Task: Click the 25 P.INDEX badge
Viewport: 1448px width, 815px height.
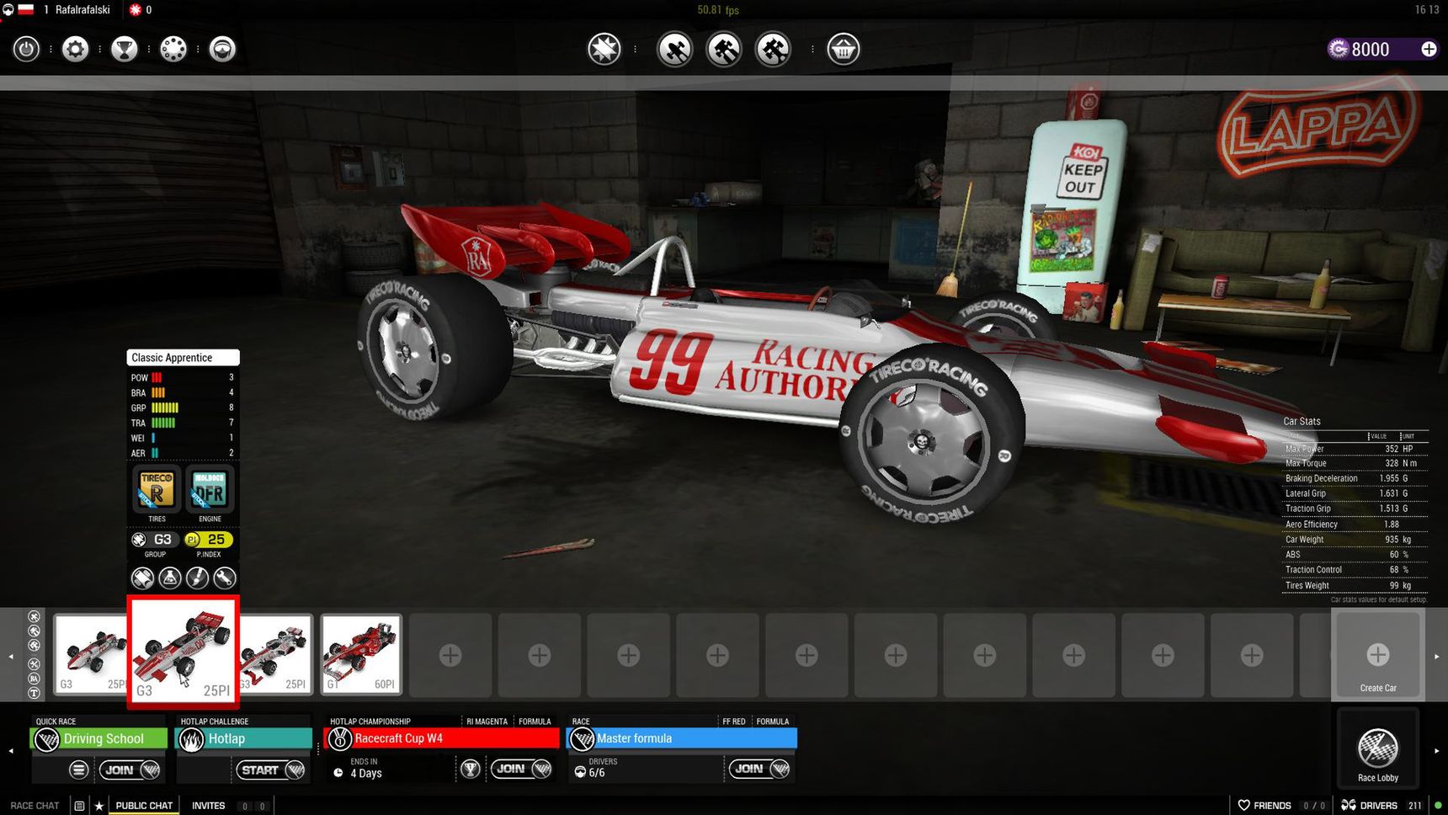Action: (x=209, y=540)
